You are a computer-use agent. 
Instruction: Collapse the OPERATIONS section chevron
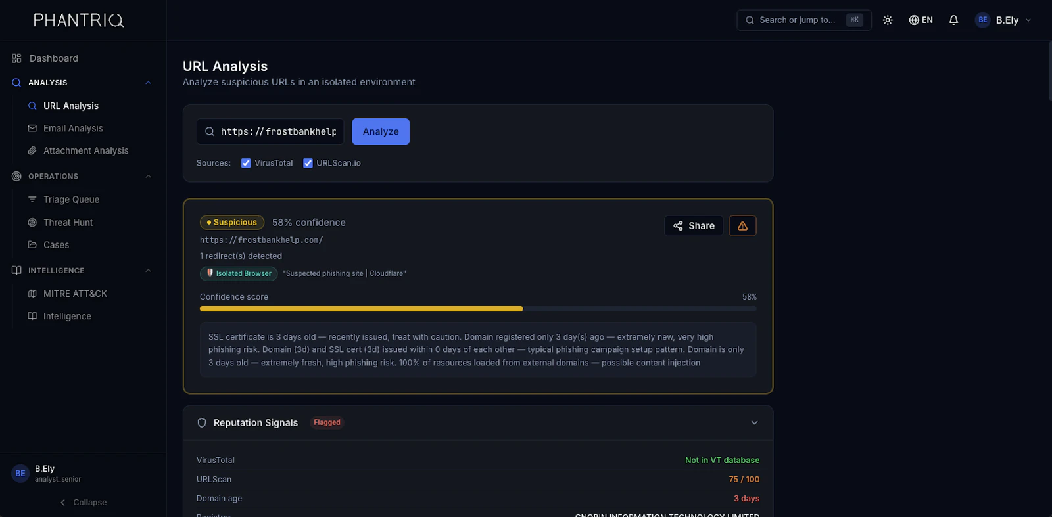click(x=148, y=177)
